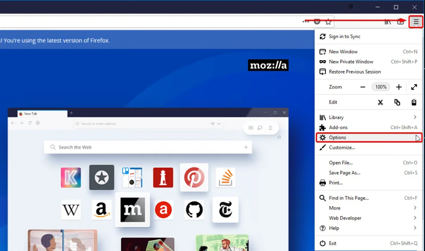Reset zoom using the 100% button
Image resolution: width=425 pixels, height=251 pixels.
coord(381,87)
